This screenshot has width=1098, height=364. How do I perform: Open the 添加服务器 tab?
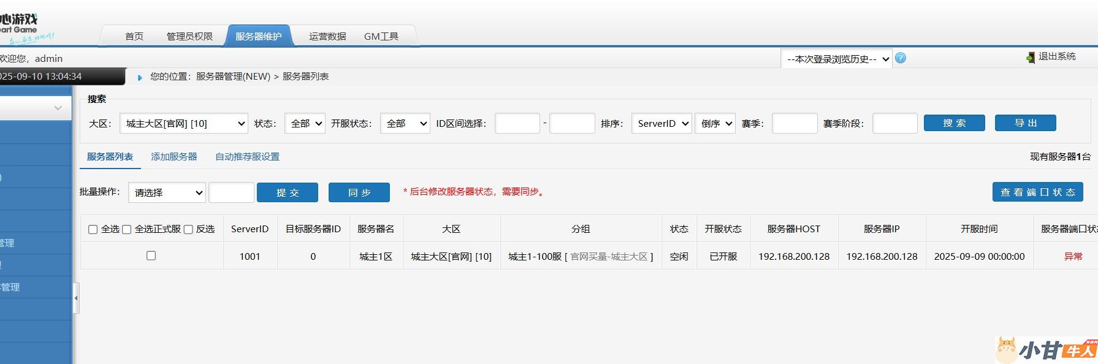[174, 157]
